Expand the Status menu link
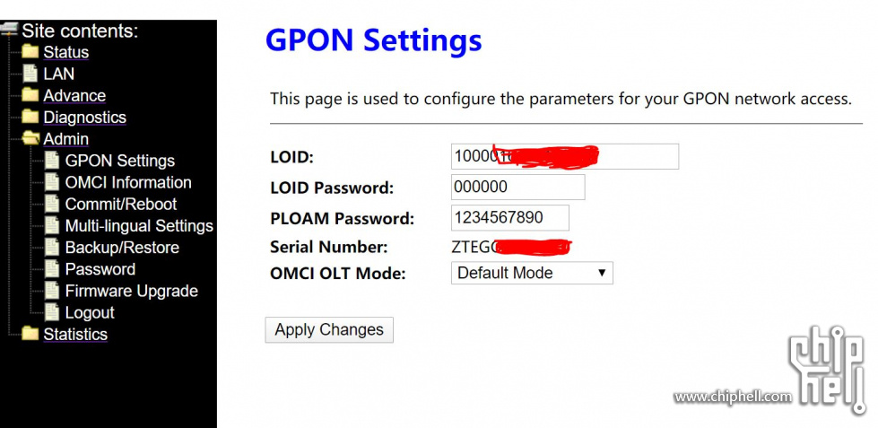Image resolution: width=878 pixels, height=428 pixels. [x=65, y=52]
